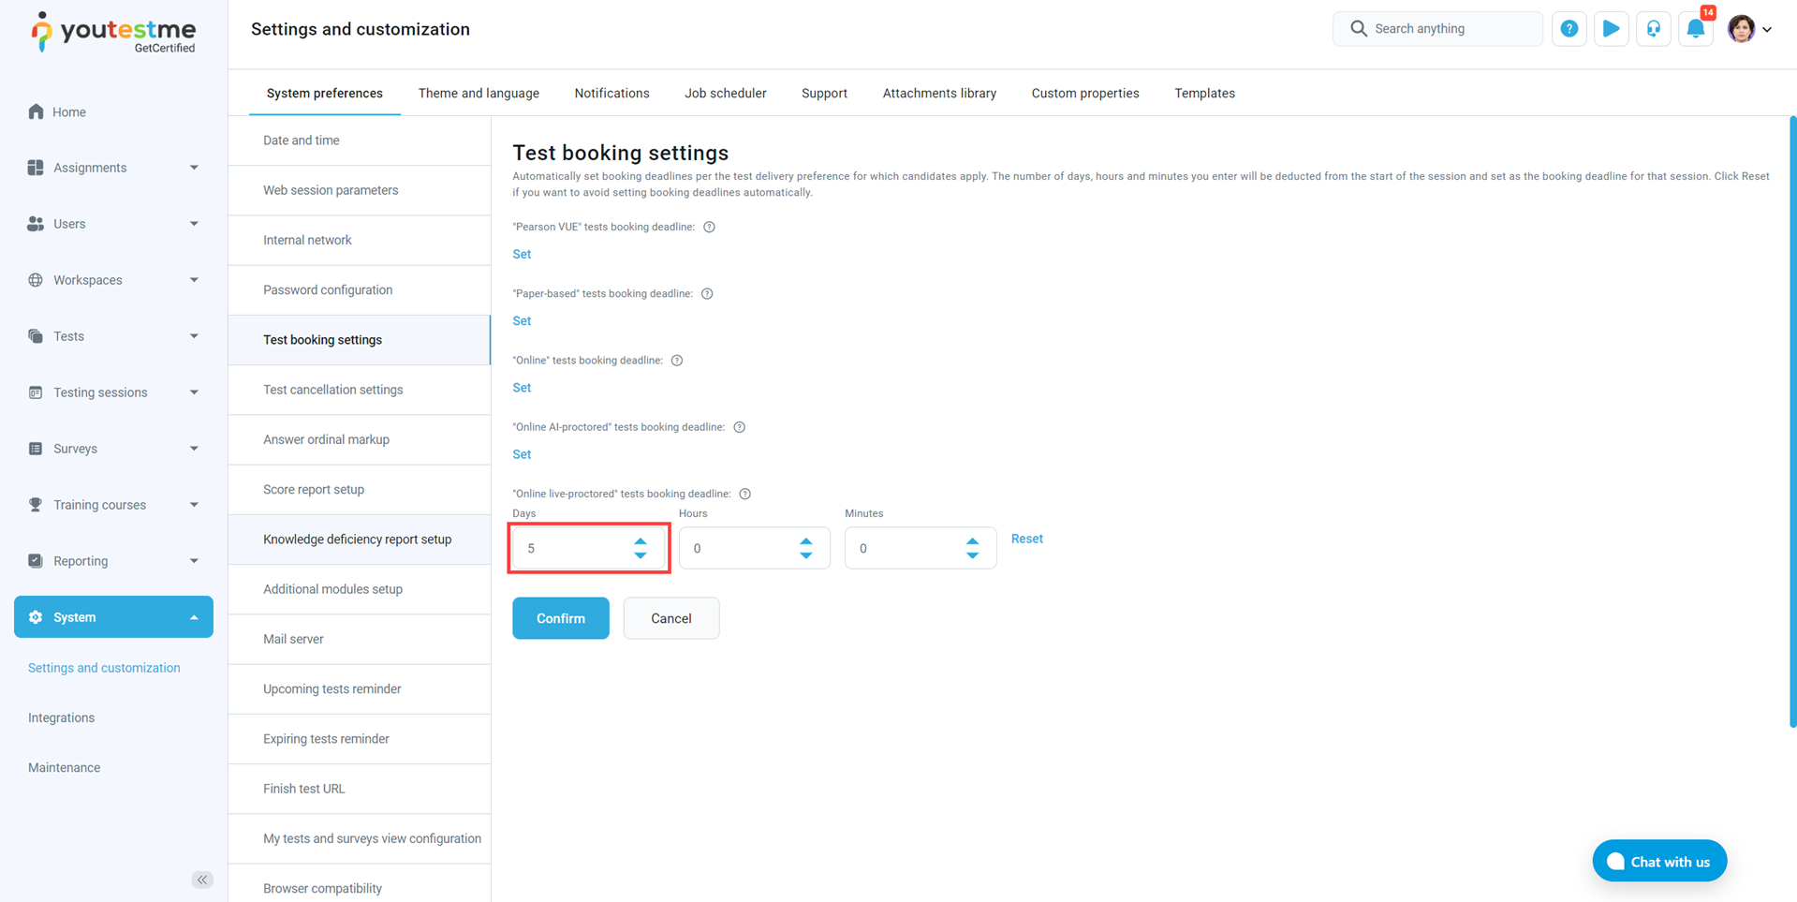The width and height of the screenshot is (1797, 902).
Task: Click the Home icon in sidebar
Action: (x=36, y=112)
